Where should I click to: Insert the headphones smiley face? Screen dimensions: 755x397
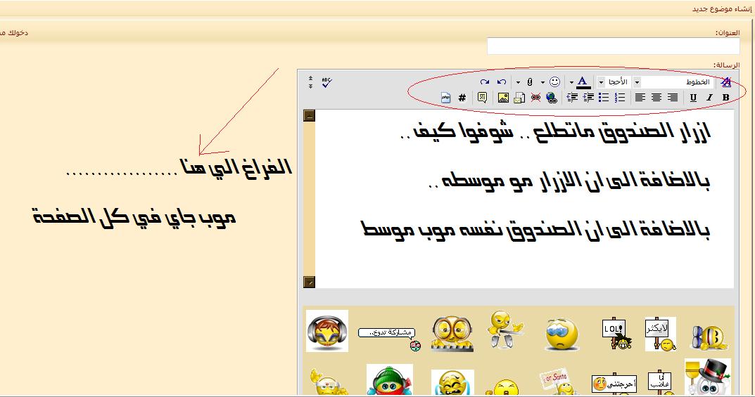[327, 332]
